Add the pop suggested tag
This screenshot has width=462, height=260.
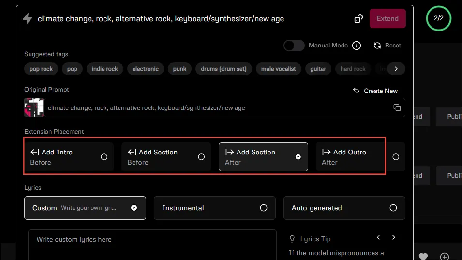72,69
